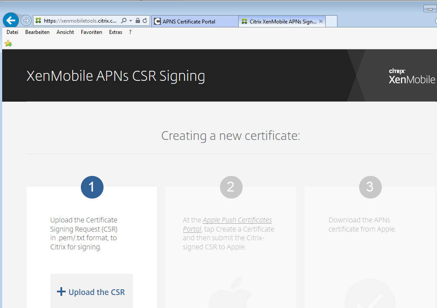Viewport: 437px width, 308px height.
Task: Go back with the browser back arrow
Action: tap(11, 20)
